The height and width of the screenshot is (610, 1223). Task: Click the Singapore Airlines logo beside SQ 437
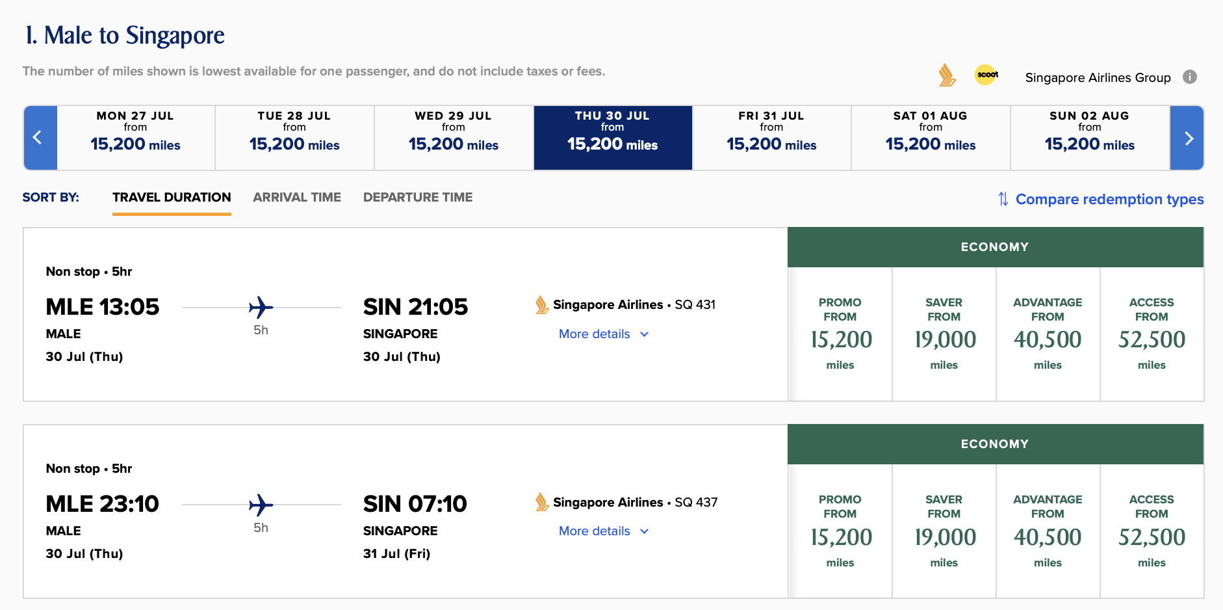pyautogui.click(x=541, y=502)
